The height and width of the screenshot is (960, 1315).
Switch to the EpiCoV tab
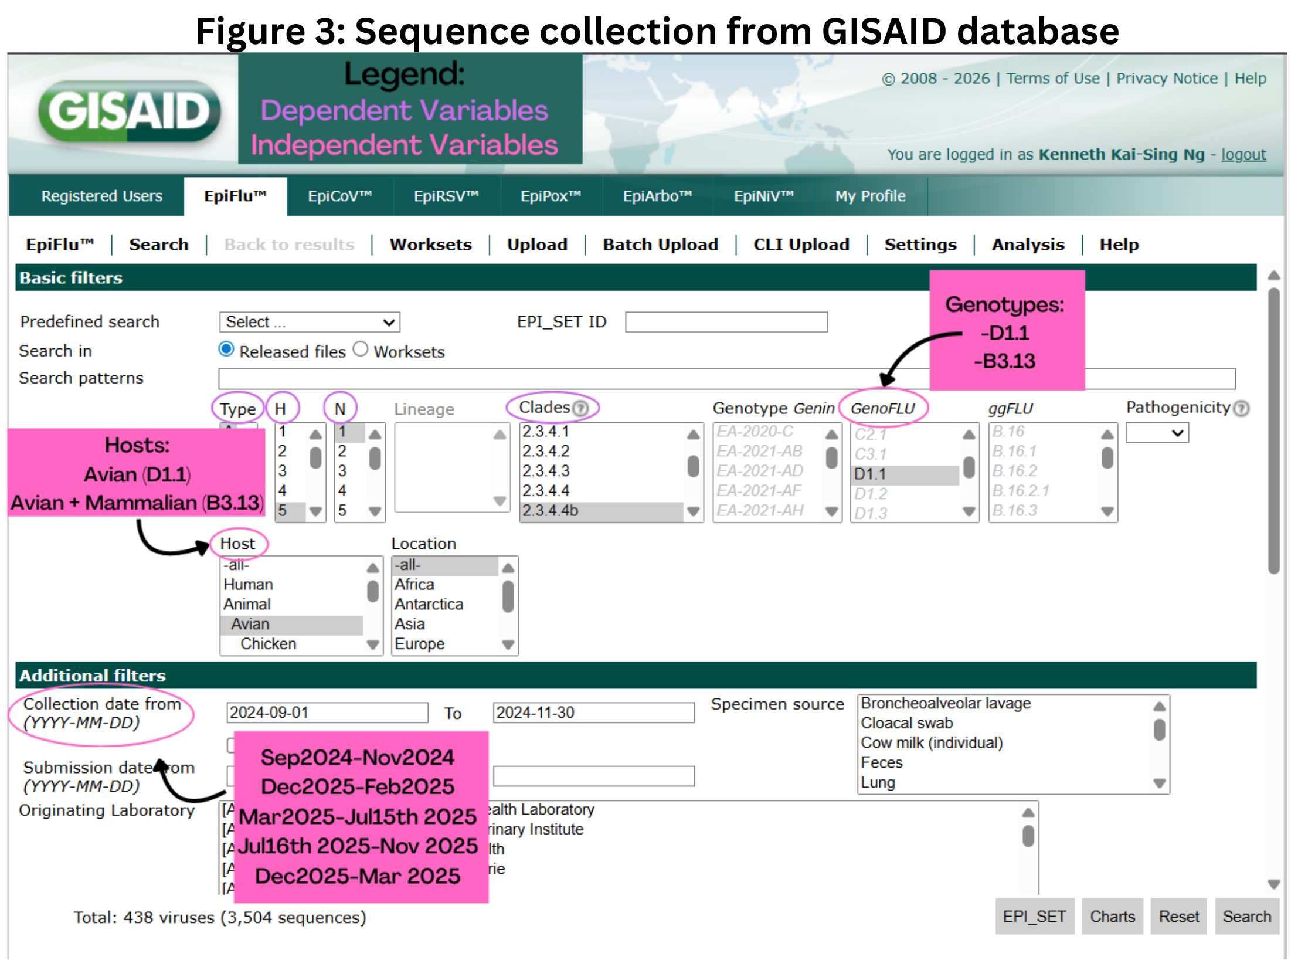click(x=340, y=196)
